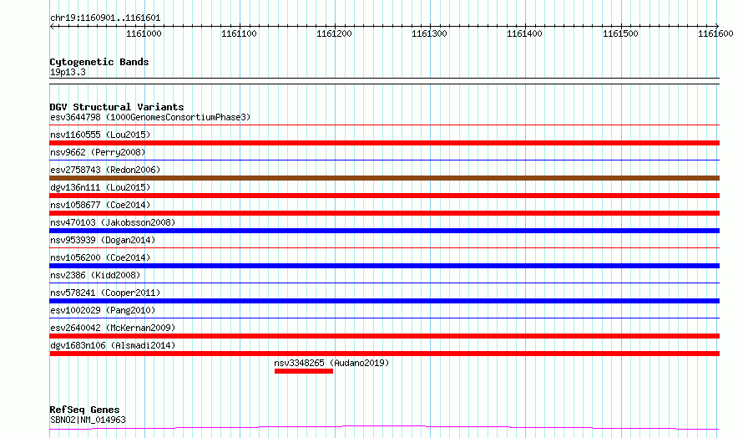
Task: Click the red bar under dgv1683n106
Action: tap(384, 354)
